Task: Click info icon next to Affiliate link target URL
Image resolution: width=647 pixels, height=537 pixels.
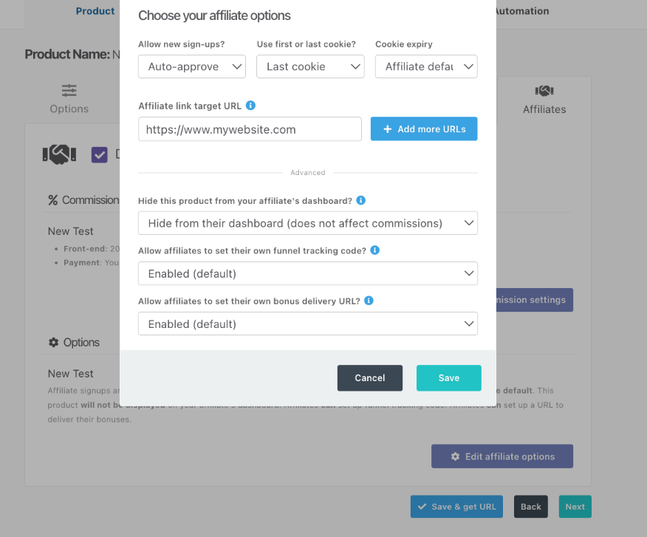Action: pos(250,106)
